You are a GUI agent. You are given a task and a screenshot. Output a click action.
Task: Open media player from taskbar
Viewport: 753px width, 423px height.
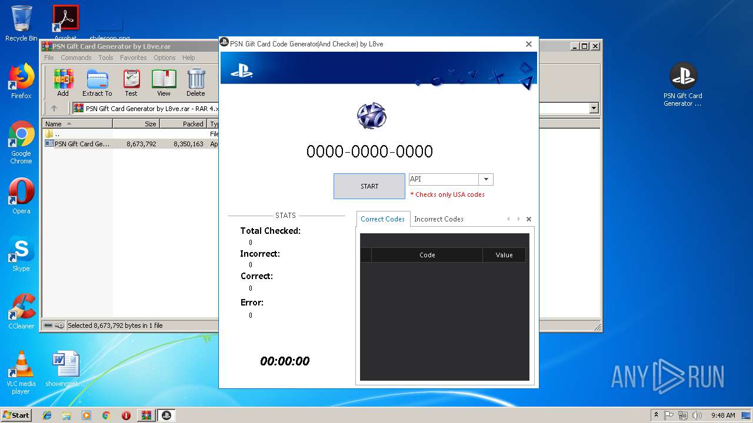86,415
